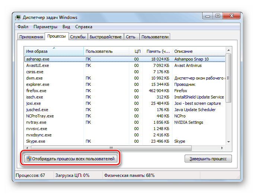Click the vertical scrollbar down arrow
Screen dimensions: 255x194
(229, 142)
